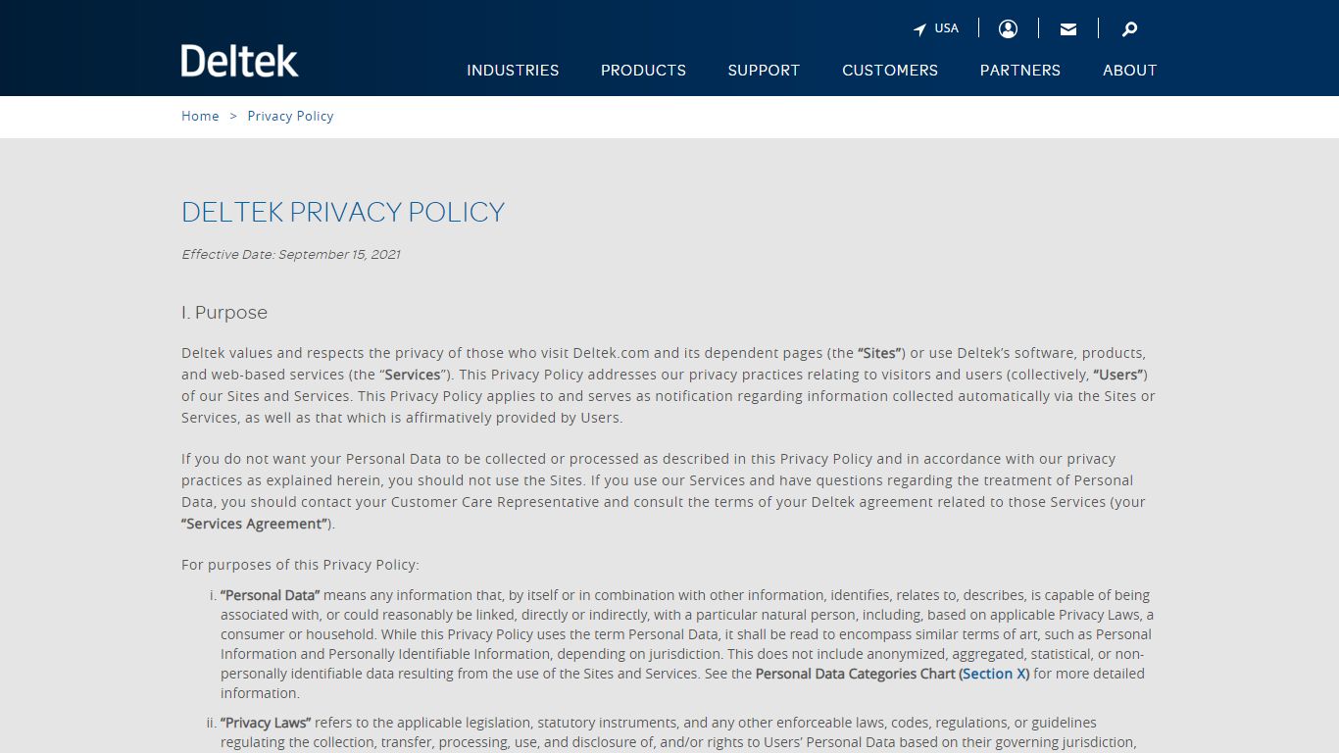
Task: Click "For purposes of this Privacy Policy:" line
Action: pos(300,565)
